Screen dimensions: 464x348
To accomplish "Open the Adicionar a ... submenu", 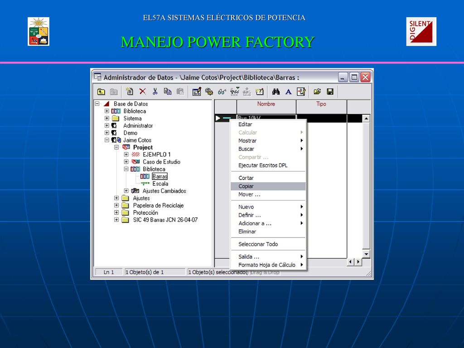I will coord(268,223).
